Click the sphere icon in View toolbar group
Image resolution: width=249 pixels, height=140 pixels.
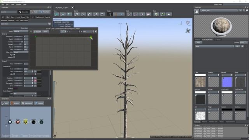pyautogui.click(x=69, y=14)
